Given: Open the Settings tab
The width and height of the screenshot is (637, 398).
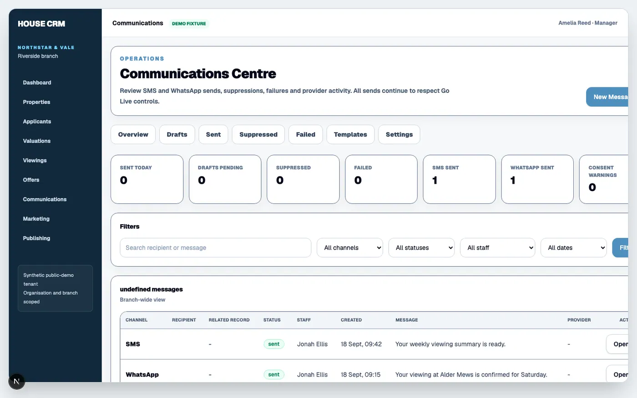Looking at the screenshot, I should [x=399, y=135].
